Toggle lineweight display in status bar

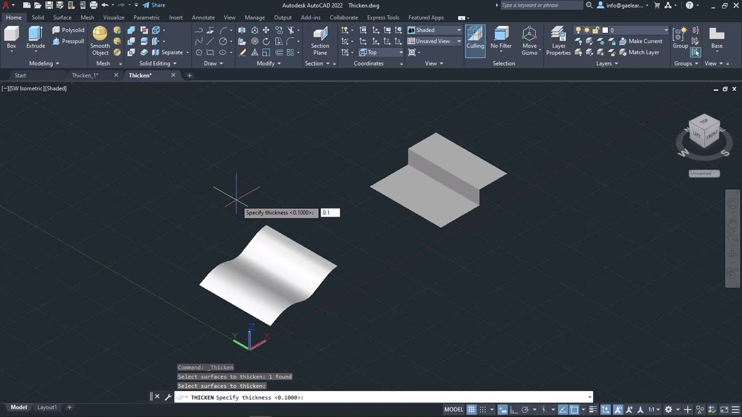click(x=592, y=409)
